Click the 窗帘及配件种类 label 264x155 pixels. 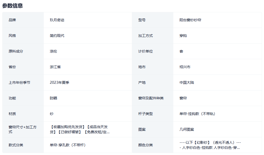151,98
